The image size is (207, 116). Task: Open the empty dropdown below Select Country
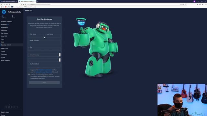pyautogui.click(x=45, y=60)
